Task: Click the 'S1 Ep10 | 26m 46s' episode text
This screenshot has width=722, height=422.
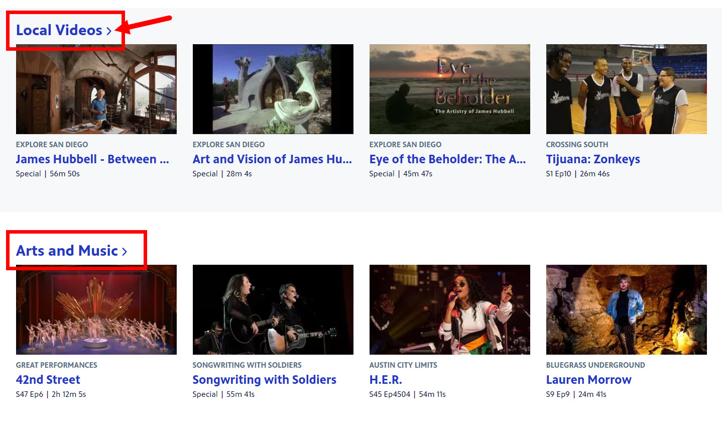Action: pyautogui.click(x=578, y=174)
